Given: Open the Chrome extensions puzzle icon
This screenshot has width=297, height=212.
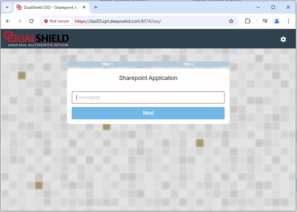Looking at the screenshot, I should coord(247,21).
